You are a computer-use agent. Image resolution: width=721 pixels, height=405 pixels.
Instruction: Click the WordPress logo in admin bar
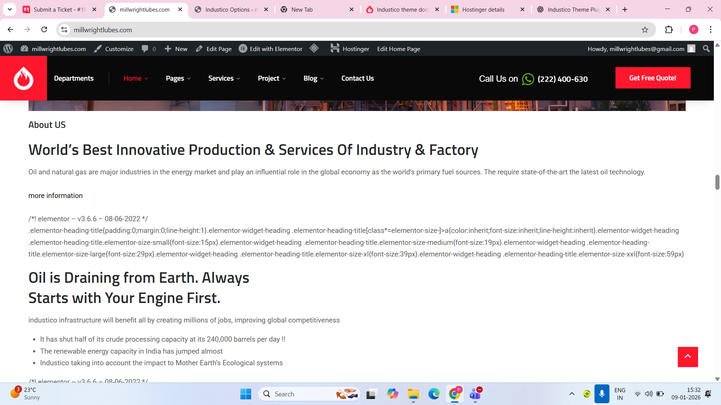click(x=8, y=49)
